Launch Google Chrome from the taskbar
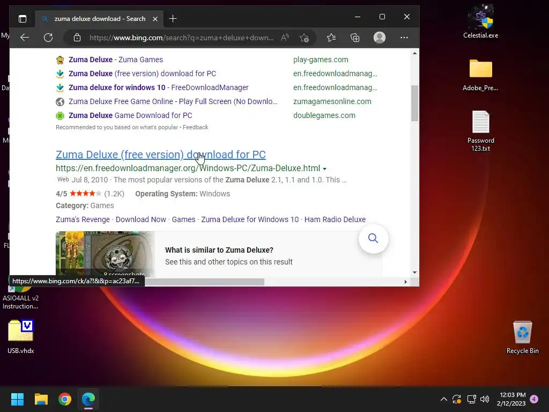 tap(65, 399)
